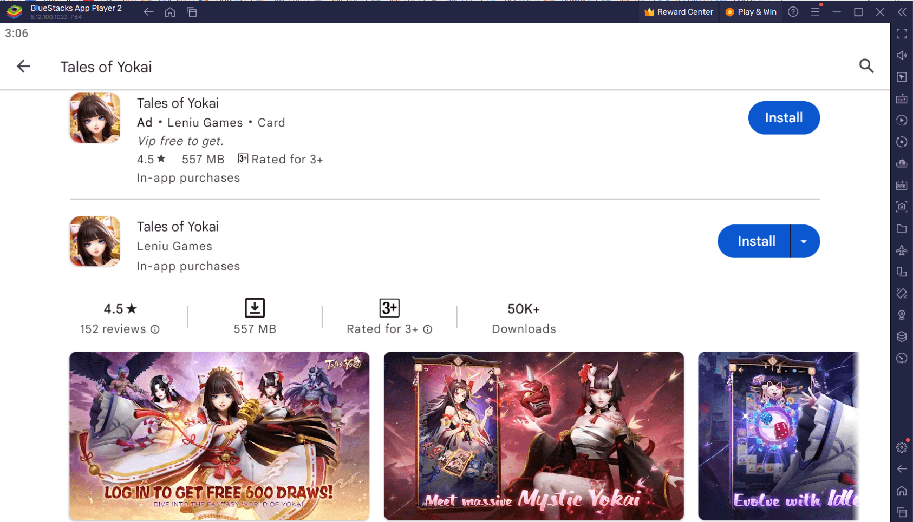Click the '50K+' downloads count
The height and width of the screenshot is (522, 913).
(524, 309)
